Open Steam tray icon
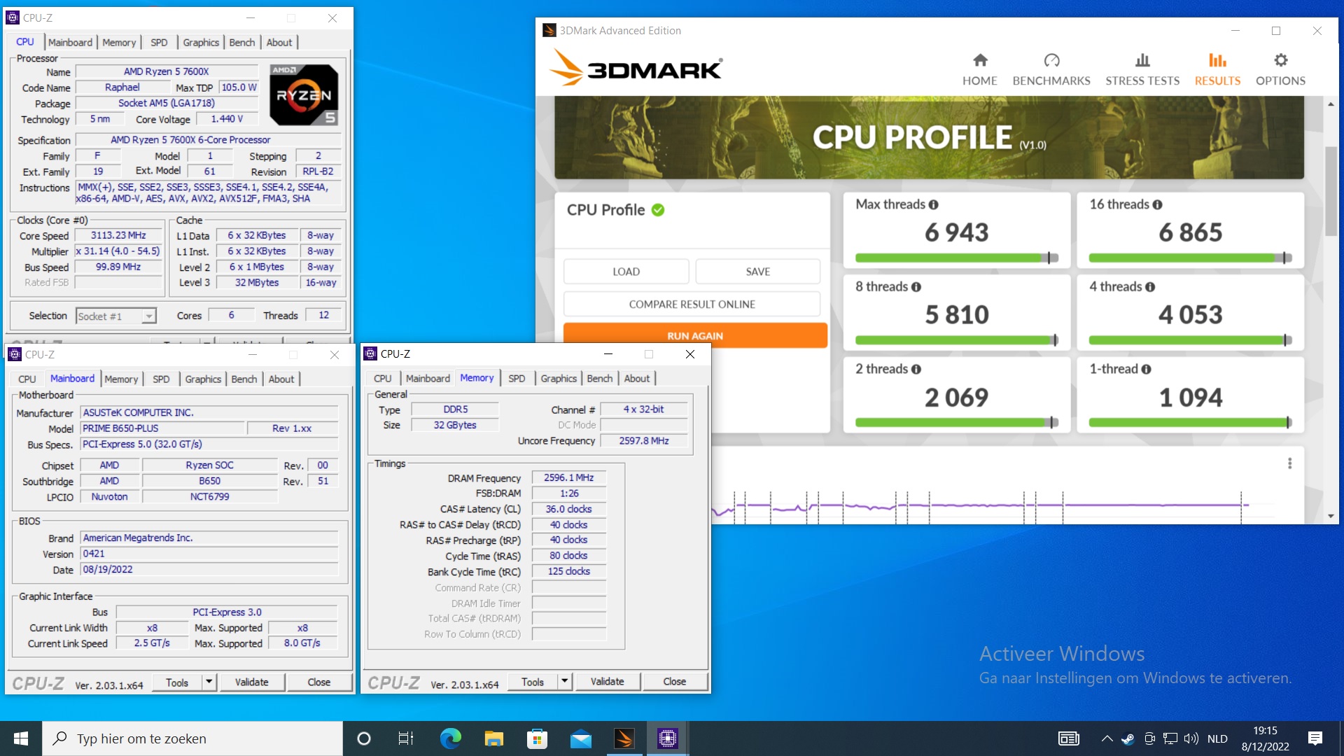 pyautogui.click(x=1128, y=738)
